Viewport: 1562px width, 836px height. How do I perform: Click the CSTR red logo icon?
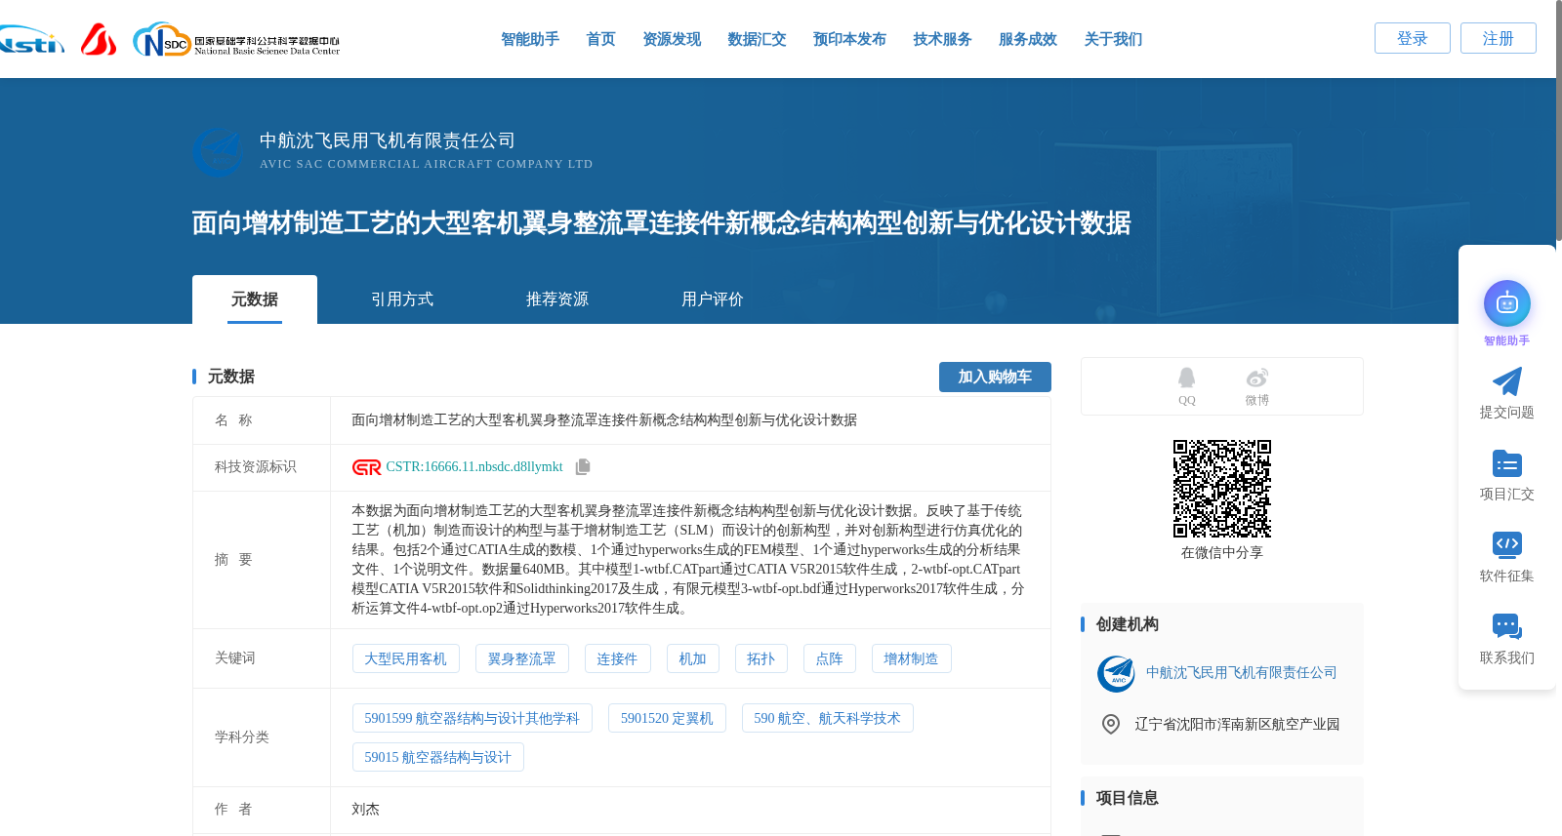pos(367,467)
